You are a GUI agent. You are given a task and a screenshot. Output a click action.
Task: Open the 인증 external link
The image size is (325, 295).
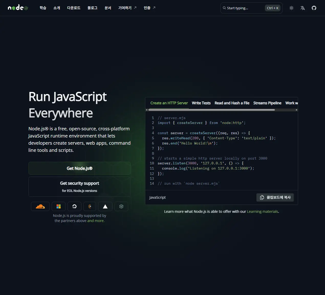tap(150, 8)
